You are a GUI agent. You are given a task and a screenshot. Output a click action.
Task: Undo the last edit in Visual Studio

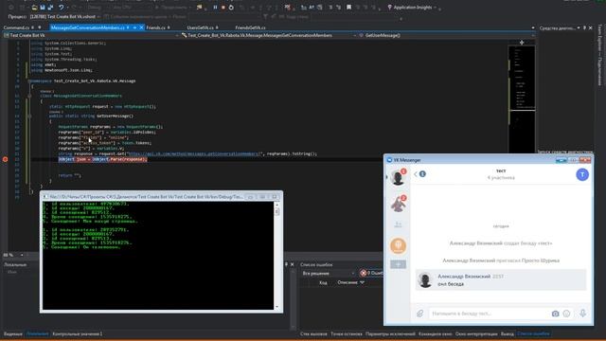click(61, 8)
